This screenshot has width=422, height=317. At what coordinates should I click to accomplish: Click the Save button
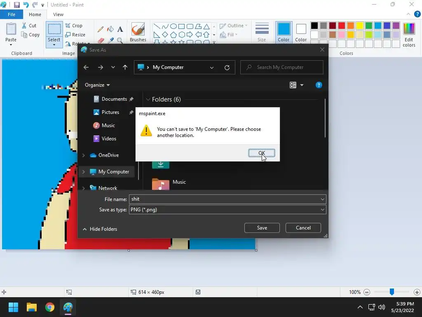coord(262,228)
